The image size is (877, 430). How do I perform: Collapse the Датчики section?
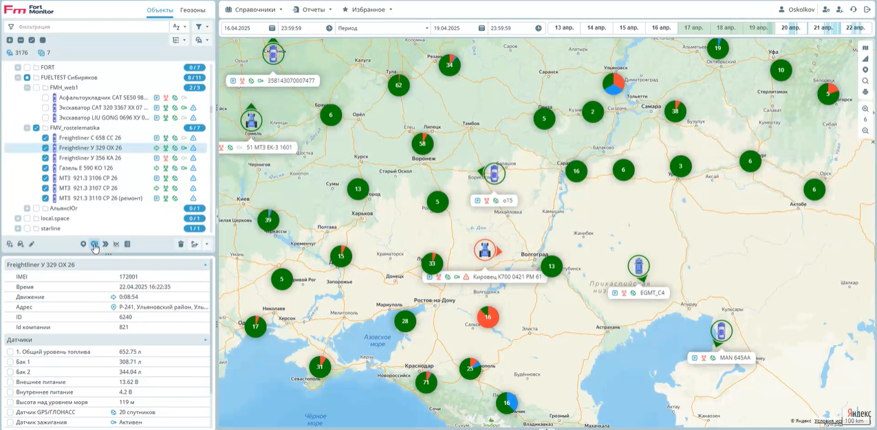pyautogui.click(x=205, y=340)
